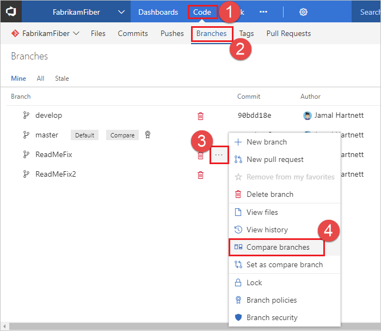The width and height of the screenshot is (381, 331).
Task: Select Delete branch from context menu
Action: click(x=285, y=195)
